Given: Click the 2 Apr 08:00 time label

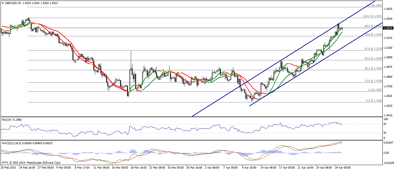Looking at the screenshot, I should [213, 167].
